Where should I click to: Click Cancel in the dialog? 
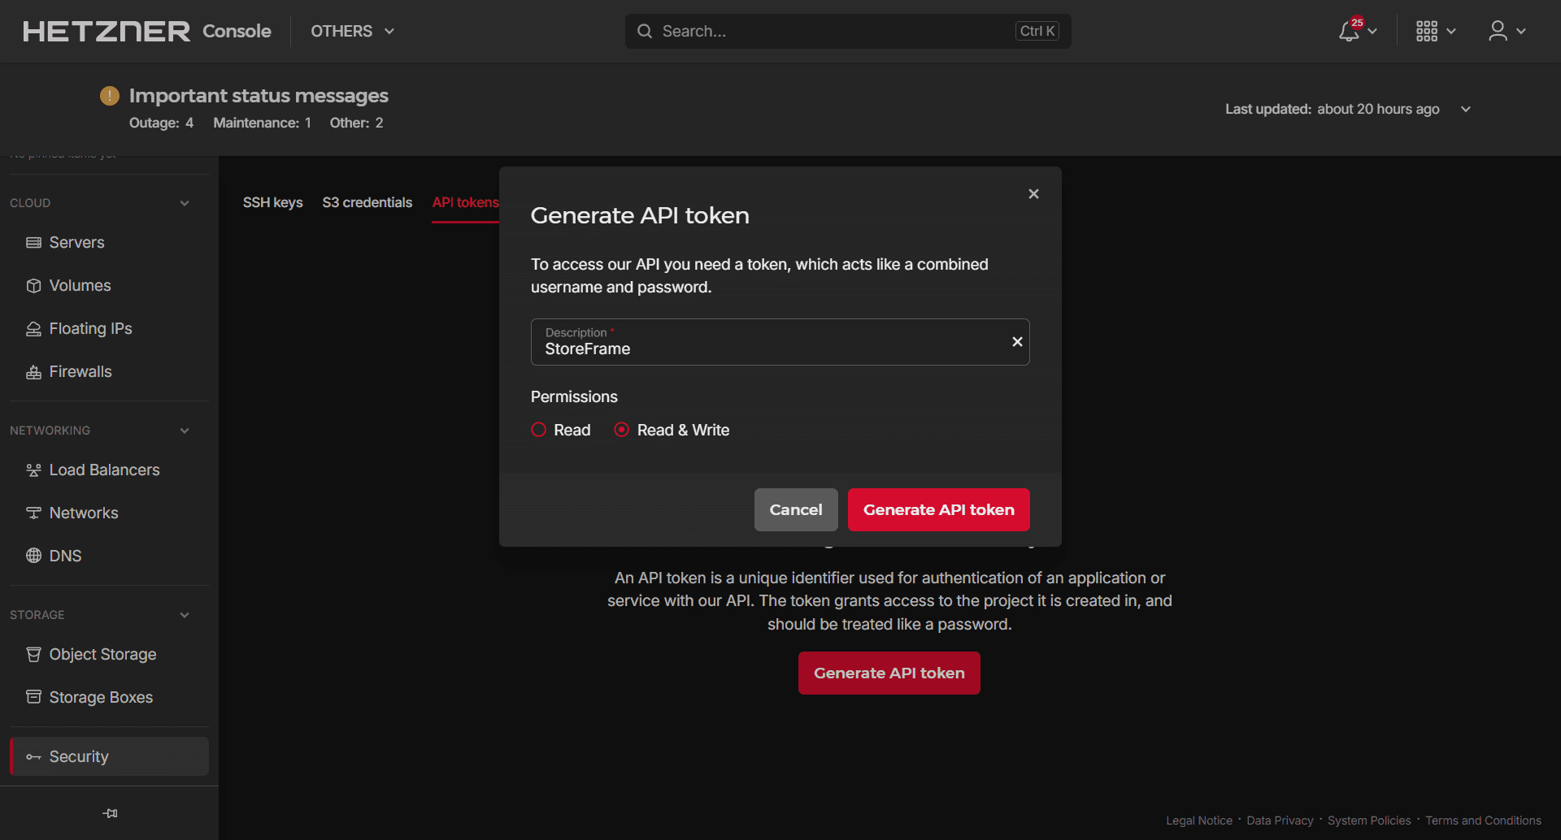click(796, 509)
